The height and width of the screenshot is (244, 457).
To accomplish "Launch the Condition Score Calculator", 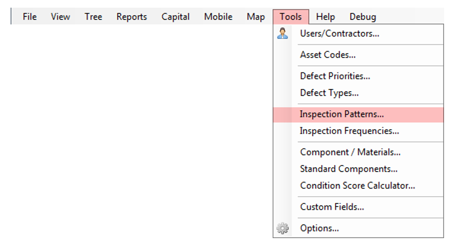I will [357, 186].
